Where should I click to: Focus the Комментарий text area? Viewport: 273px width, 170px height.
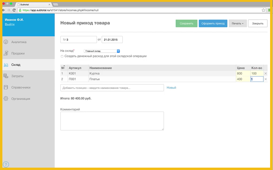tap(112, 121)
